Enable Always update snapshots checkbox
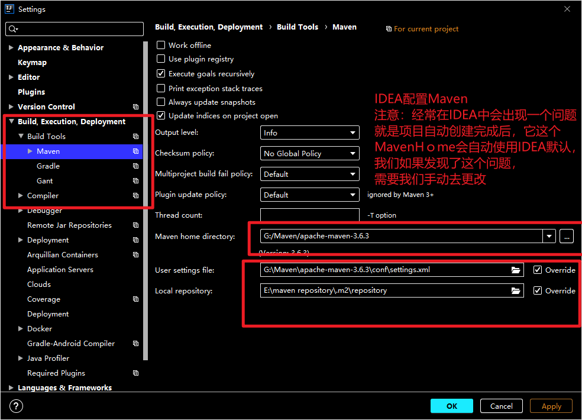The image size is (582, 420). click(161, 102)
